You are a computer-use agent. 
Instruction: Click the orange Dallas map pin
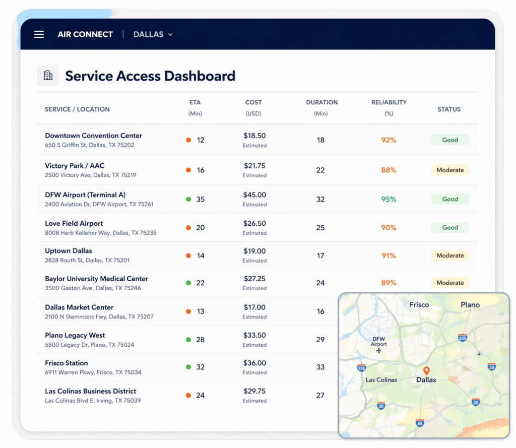[x=426, y=371]
